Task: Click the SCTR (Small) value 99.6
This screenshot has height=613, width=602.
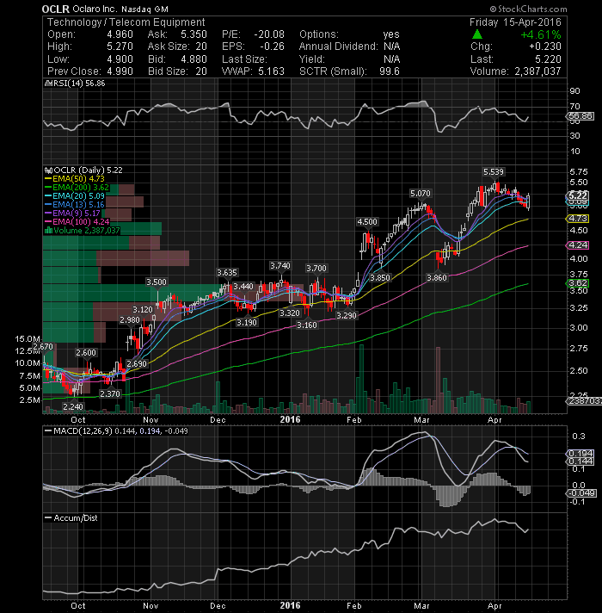Action: click(x=390, y=71)
